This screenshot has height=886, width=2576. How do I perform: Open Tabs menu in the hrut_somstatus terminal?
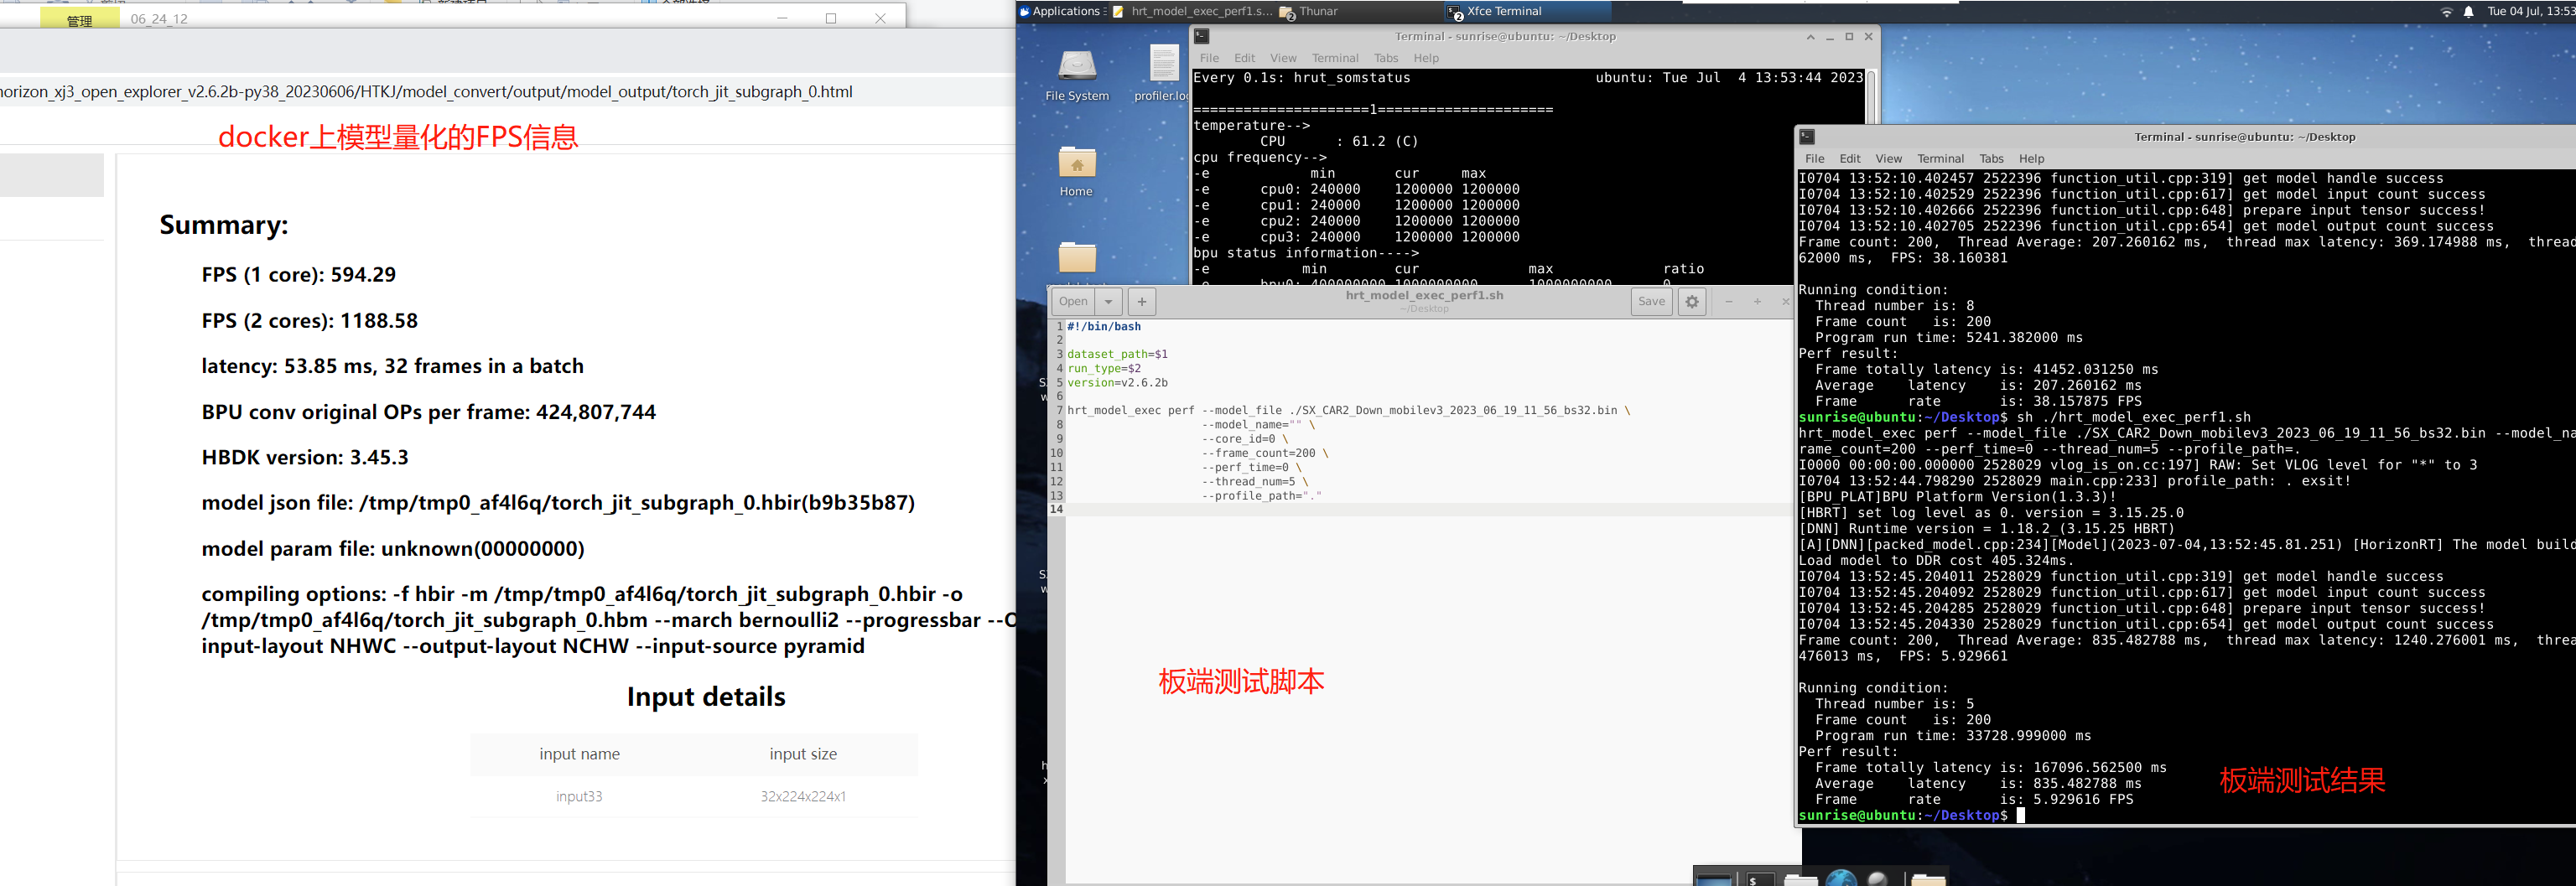(x=1385, y=58)
